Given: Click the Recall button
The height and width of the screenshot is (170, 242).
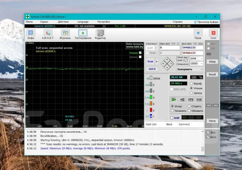Looking at the screenshot, I should pyautogui.click(x=212, y=74).
